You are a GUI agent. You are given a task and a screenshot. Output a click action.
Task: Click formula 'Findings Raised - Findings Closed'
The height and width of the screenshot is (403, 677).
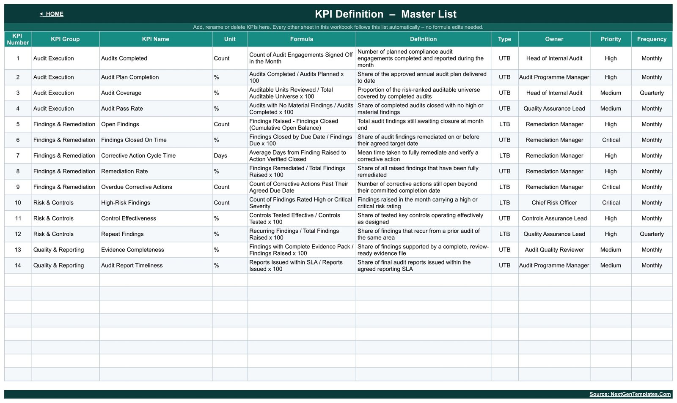pos(302,124)
